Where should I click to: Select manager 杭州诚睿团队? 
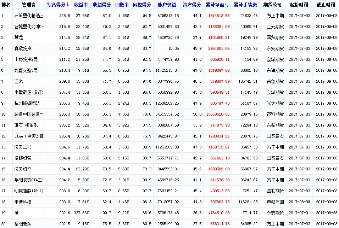coord(27,104)
